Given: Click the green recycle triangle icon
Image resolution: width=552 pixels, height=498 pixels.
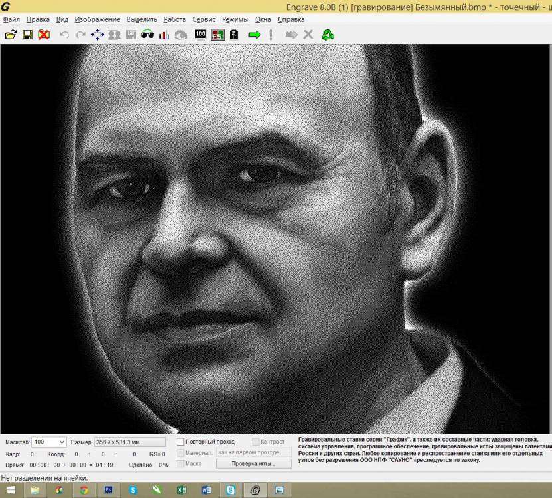Looking at the screenshot, I should click(327, 35).
